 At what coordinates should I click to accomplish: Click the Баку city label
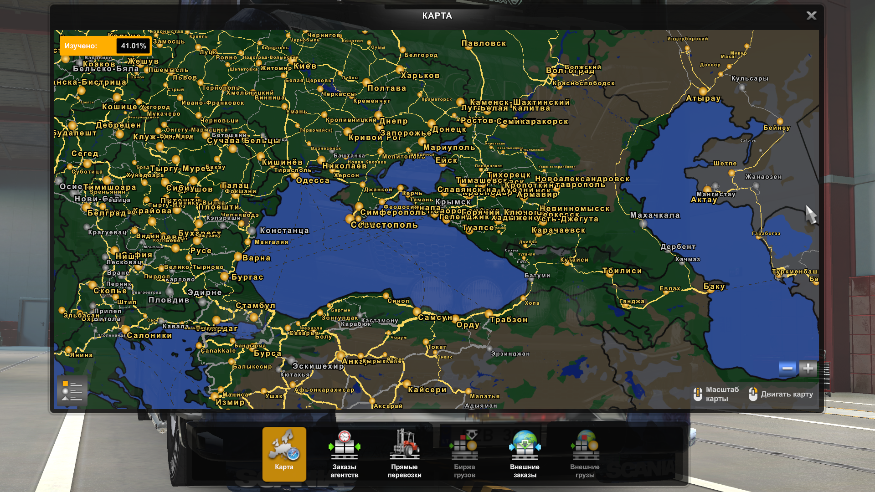[x=714, y=287]
